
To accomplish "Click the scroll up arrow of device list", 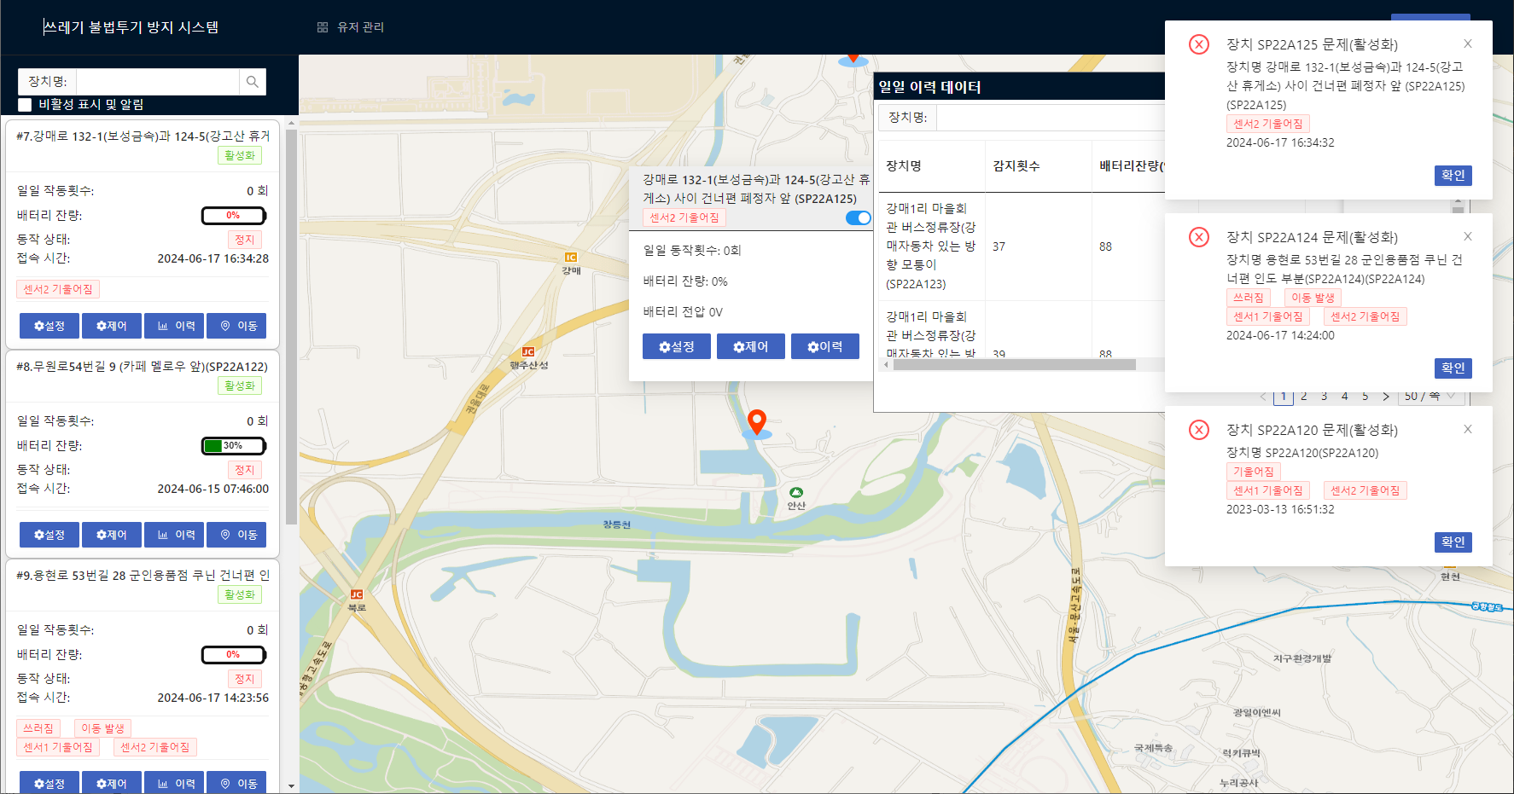I will (x=291, y=123).
